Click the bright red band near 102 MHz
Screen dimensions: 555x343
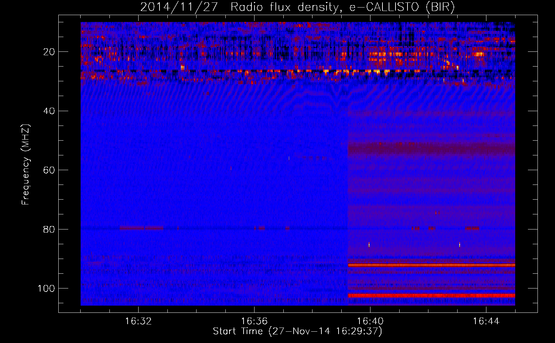[432, 296]
